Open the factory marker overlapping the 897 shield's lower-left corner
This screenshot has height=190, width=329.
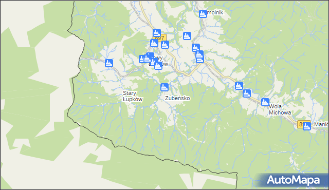(x=154, y=43)
